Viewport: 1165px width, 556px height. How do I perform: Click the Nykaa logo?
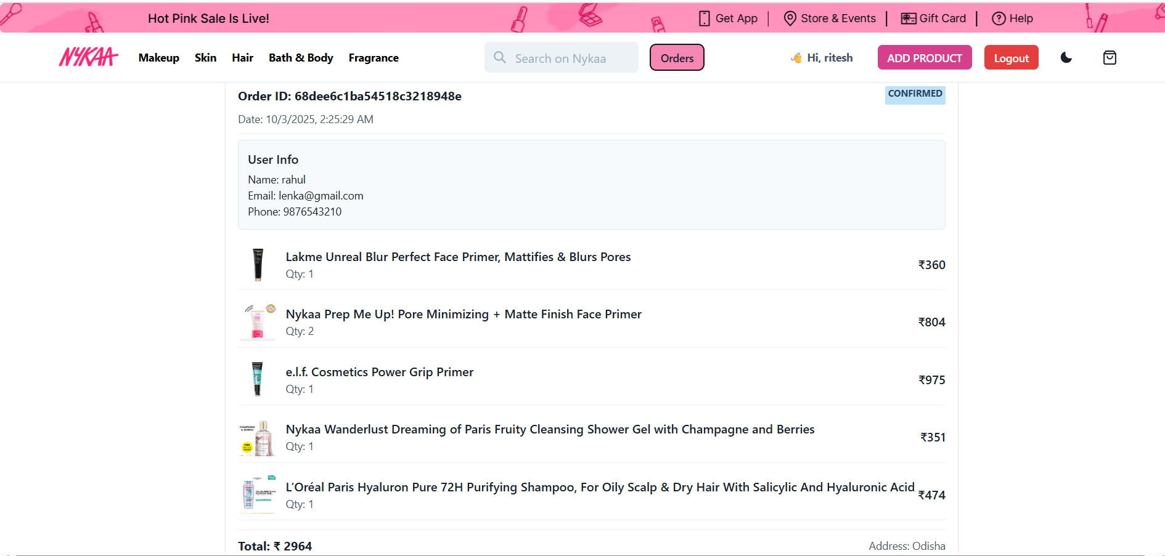click(88, 57)
